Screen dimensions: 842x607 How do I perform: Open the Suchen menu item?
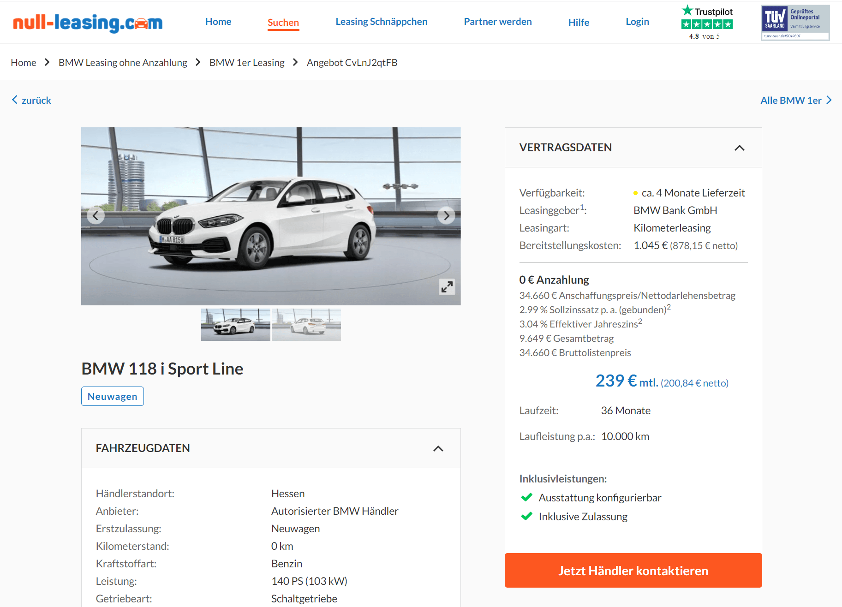[x=283, y=23]
